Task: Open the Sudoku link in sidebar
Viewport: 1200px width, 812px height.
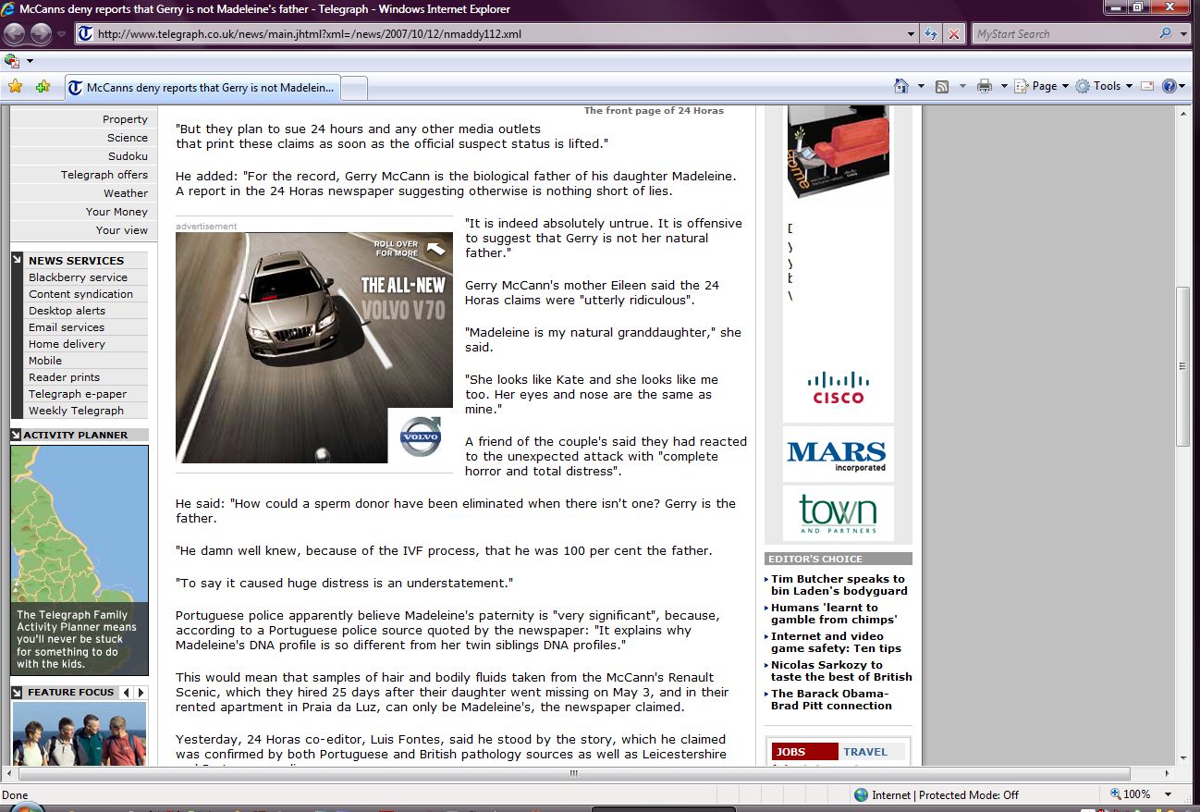Action: 128,156
